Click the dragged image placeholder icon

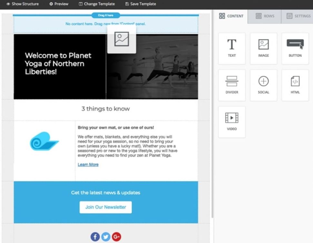[122, 39]
